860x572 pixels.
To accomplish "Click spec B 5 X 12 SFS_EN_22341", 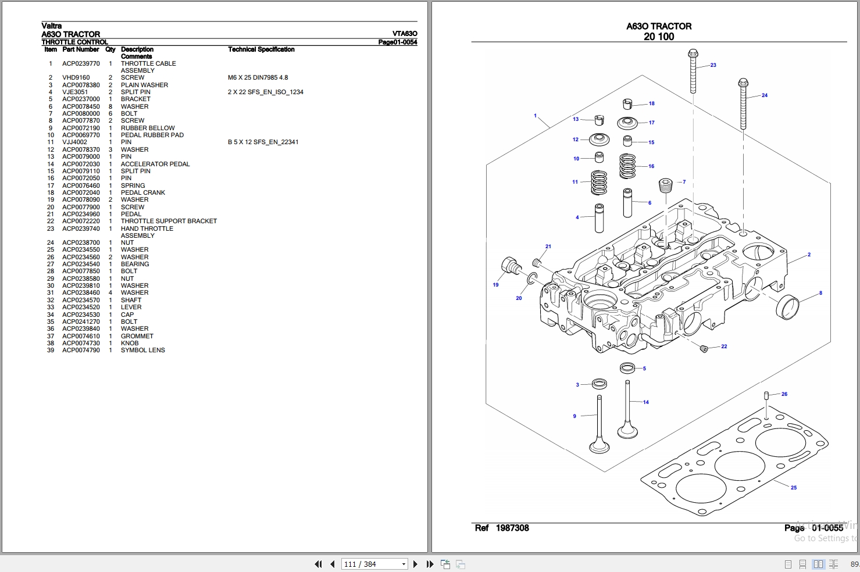I will 263,142.
